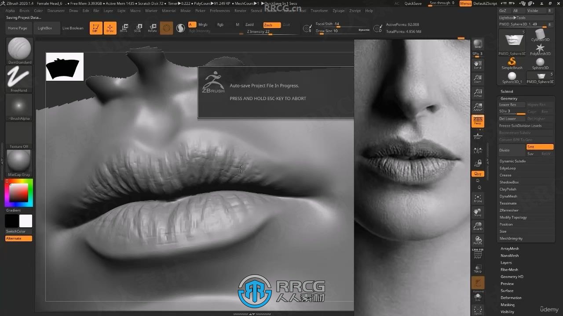Screen dimensions: 563x316
Task: Open the Preferences menu
Action: (x=219, y=11)
